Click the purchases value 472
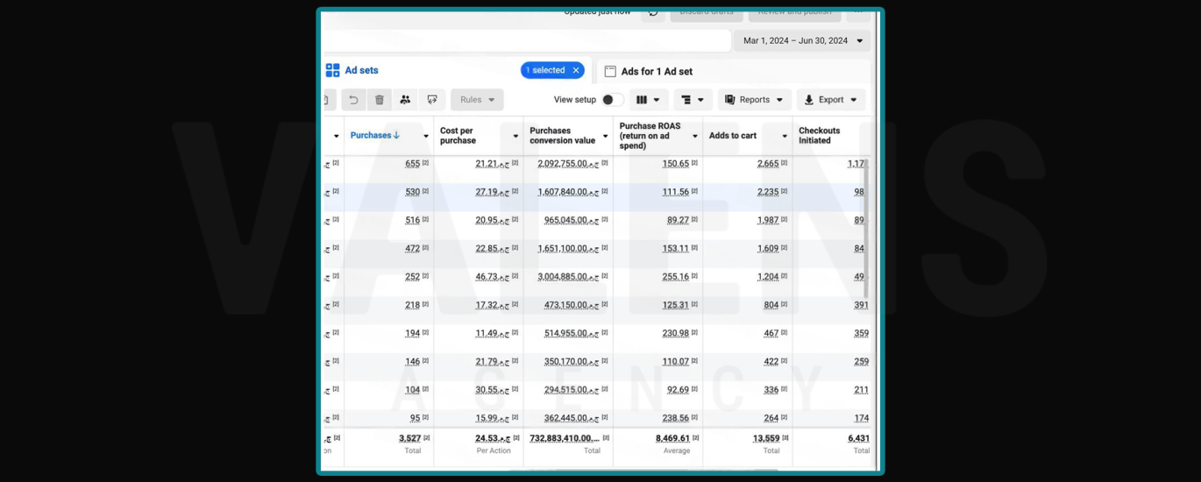The width and height of the screenshot is (1201, 482). tap(412, 248)
